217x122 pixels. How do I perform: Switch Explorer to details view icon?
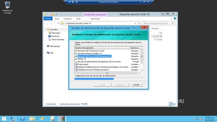click(171, 104)
